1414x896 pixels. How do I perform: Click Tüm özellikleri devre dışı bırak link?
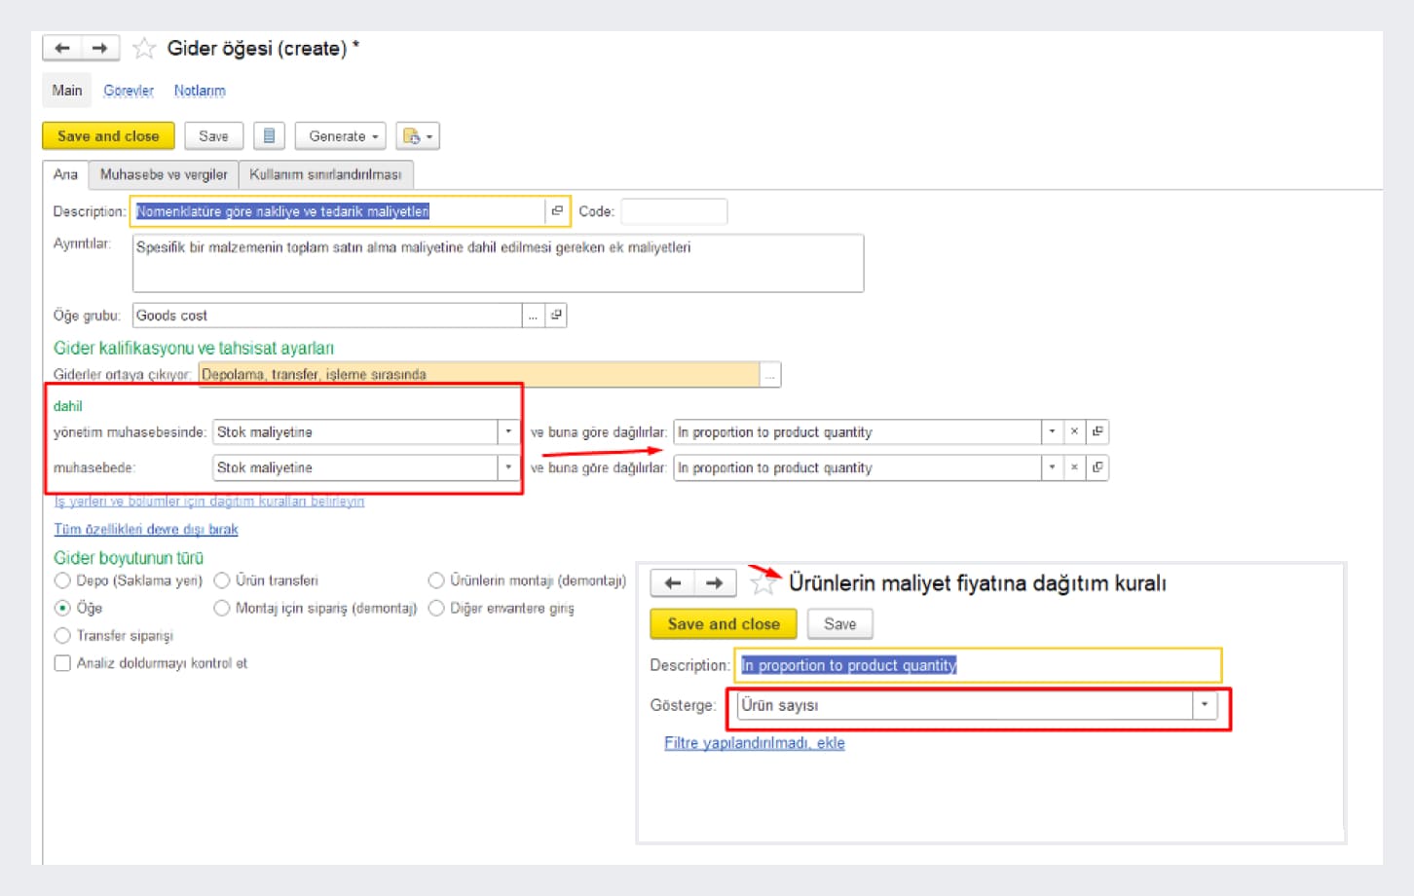(146, 529)
